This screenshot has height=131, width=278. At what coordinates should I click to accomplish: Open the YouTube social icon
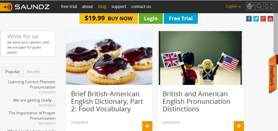coord(270,19)
